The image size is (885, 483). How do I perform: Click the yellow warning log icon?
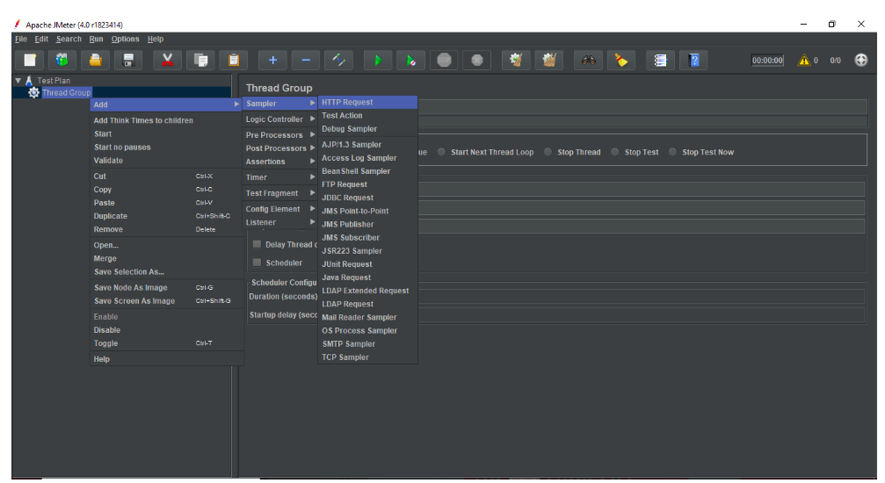pyautogui.click(x=802, y=61)
